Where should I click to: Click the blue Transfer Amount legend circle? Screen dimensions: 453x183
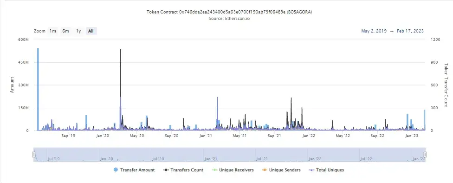116,170
